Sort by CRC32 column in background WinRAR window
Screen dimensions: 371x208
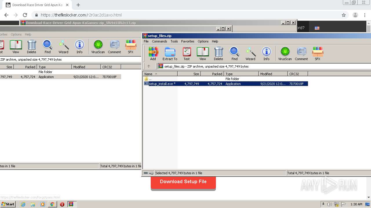pyautogui.click(x=111, y=67)
